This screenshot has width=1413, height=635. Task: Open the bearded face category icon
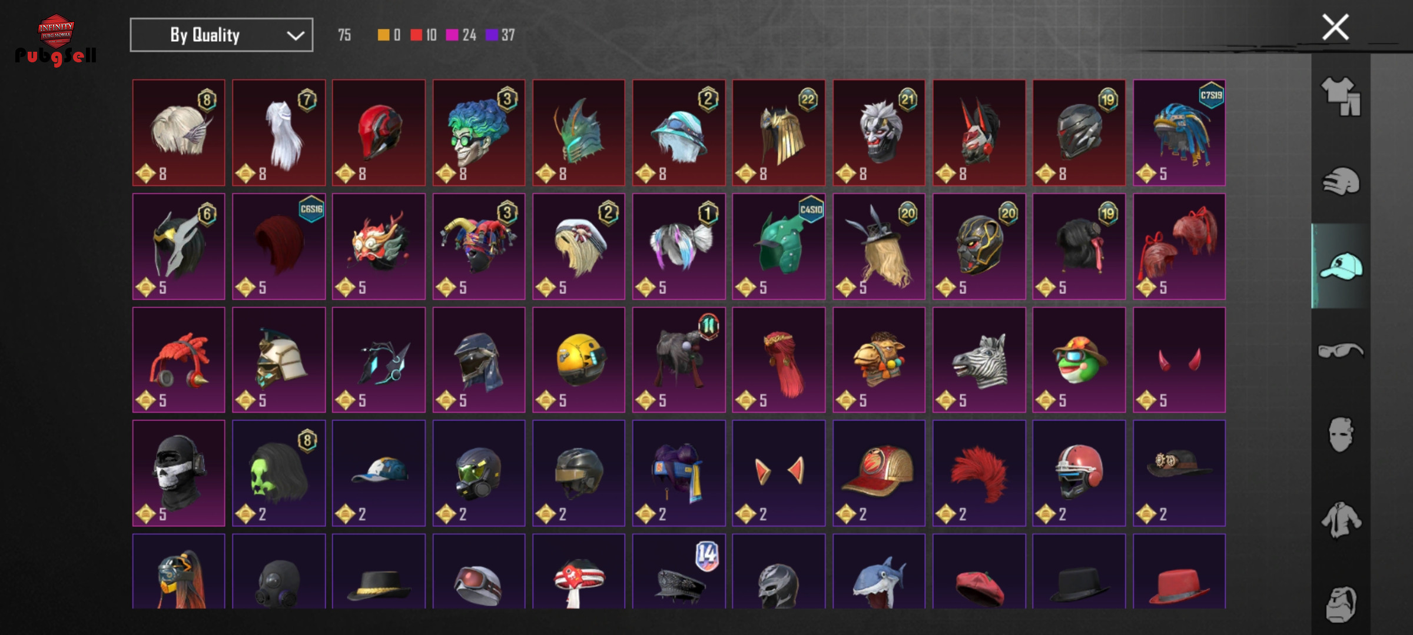[x=1341, y=604]
